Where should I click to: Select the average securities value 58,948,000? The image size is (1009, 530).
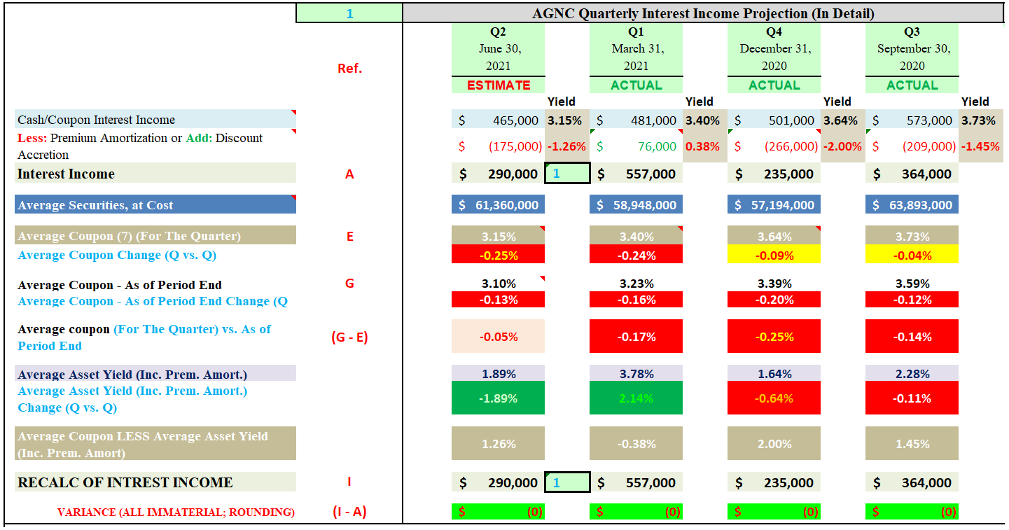point(636,204)
